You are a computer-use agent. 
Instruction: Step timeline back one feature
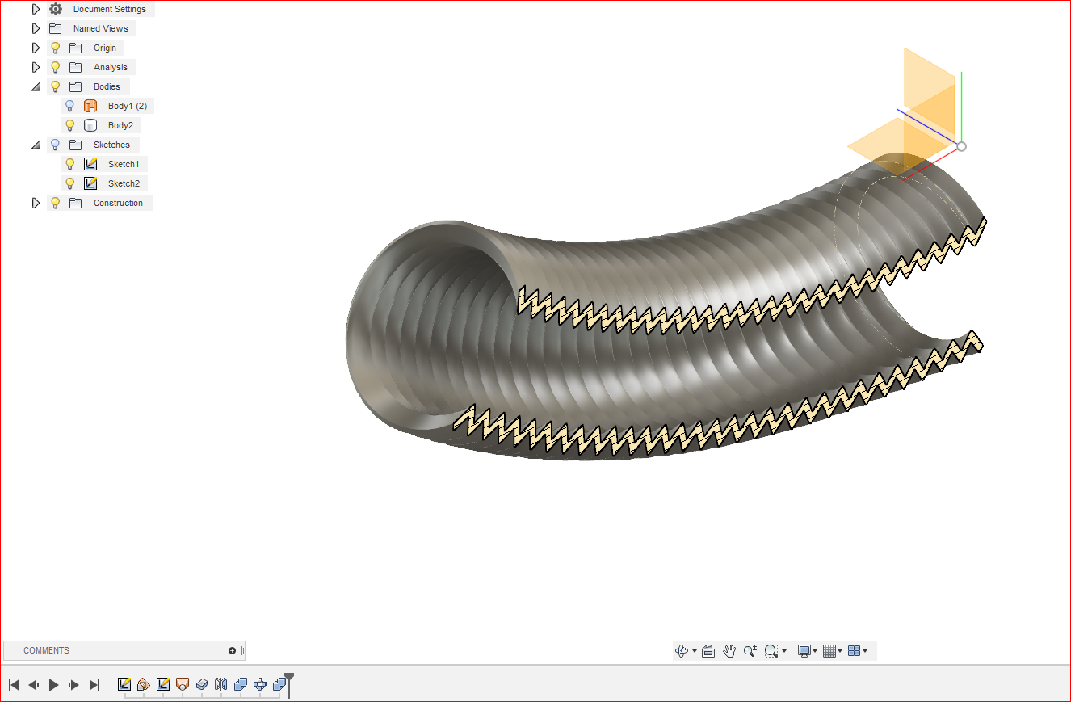[x=34, y=685]
